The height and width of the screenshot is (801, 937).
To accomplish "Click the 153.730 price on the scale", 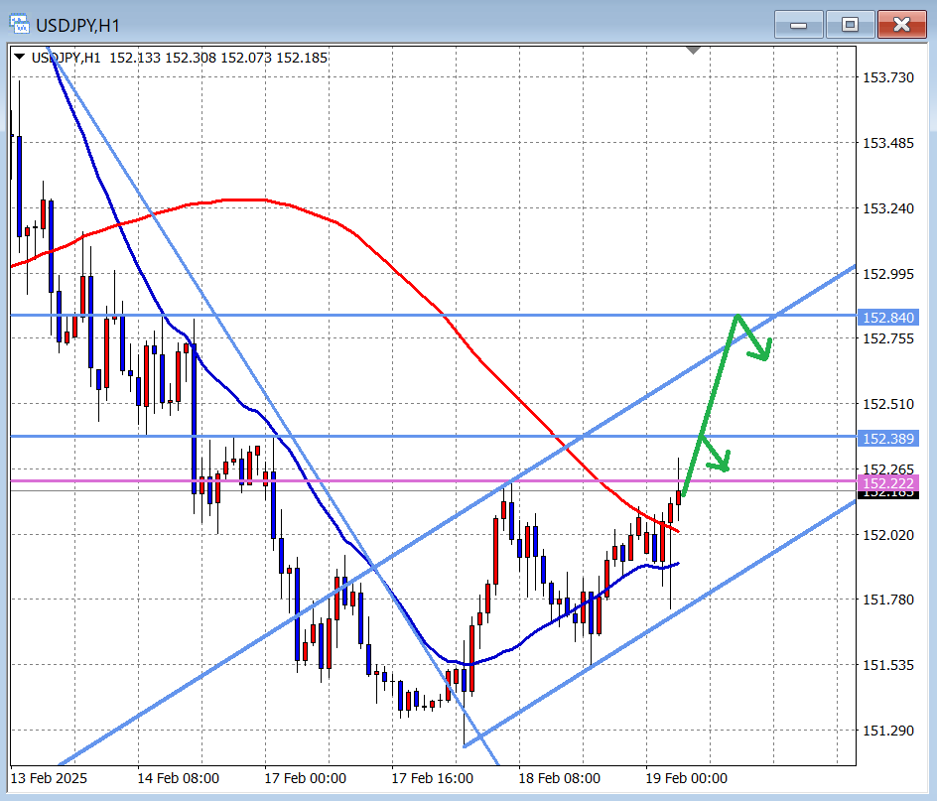I will [x=888, y=77].
